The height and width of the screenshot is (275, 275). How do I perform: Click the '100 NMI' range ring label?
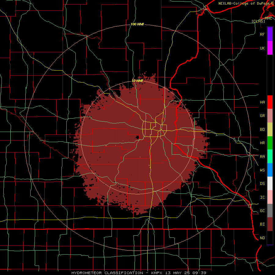(x=137, y=24)
